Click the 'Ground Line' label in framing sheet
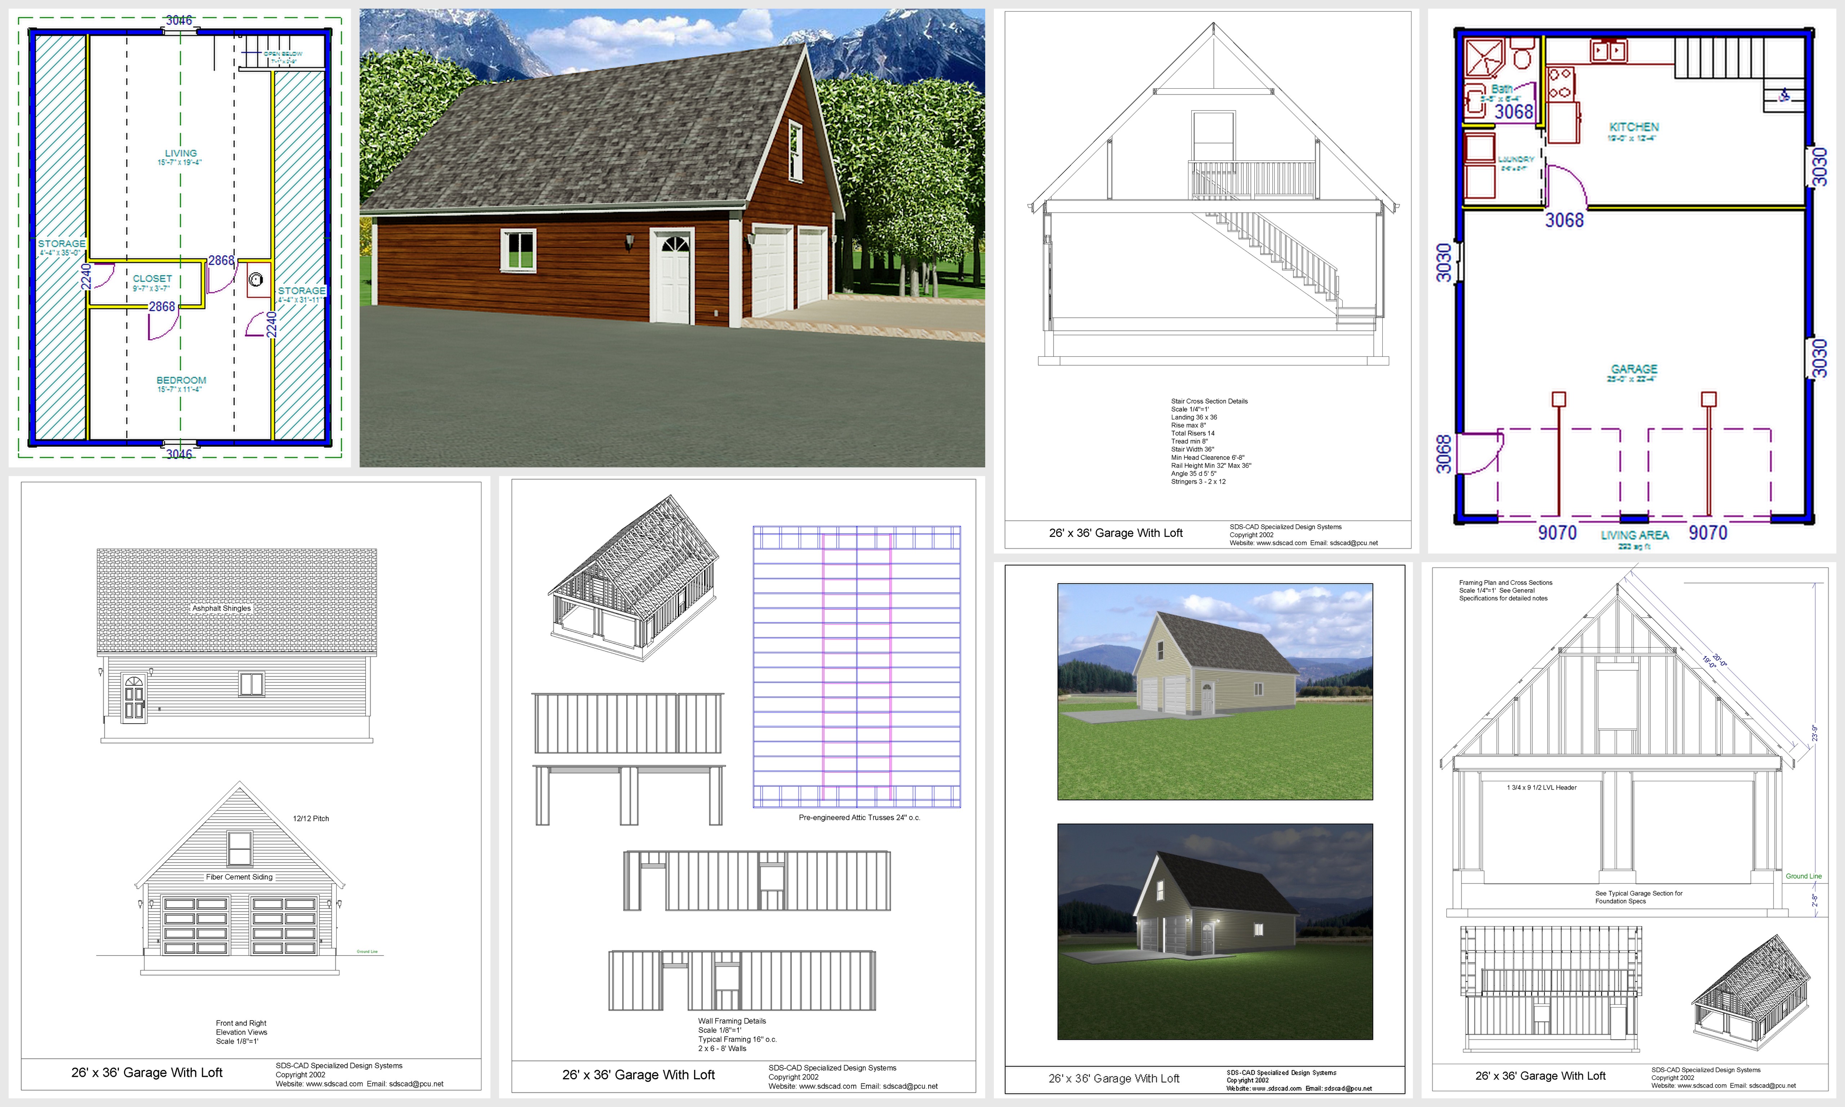This screenshot has width=1845, height=1107. [x=1803, y=876]
